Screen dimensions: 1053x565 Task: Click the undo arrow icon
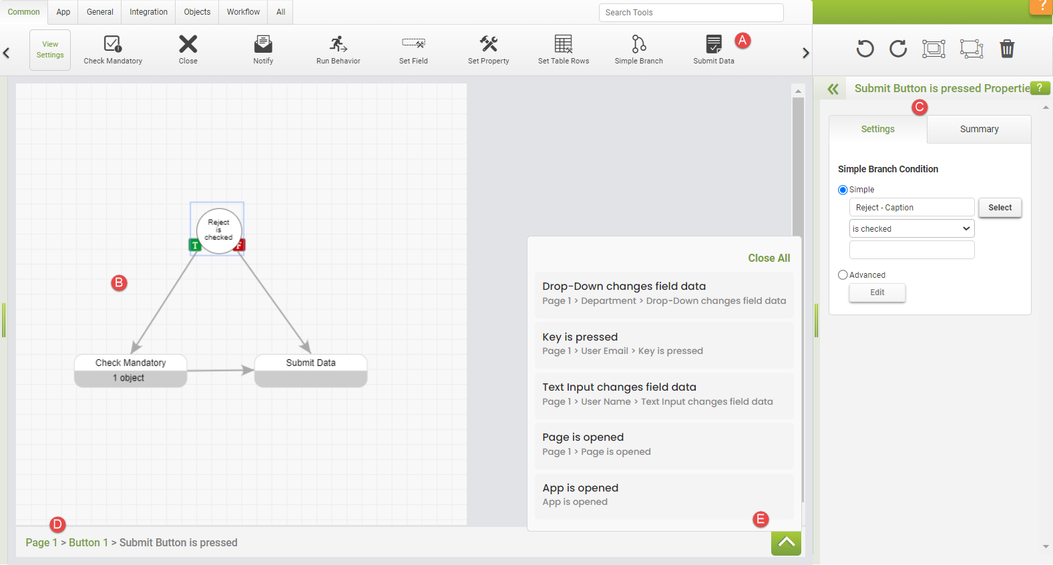[865, 49]
